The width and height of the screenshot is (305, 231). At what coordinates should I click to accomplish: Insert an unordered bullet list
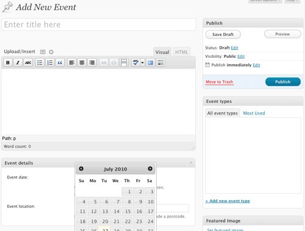pos(40,63)
